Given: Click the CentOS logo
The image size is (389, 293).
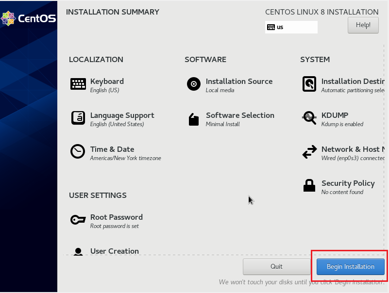Looking at the screenshot, I should (x=28, y=18).
